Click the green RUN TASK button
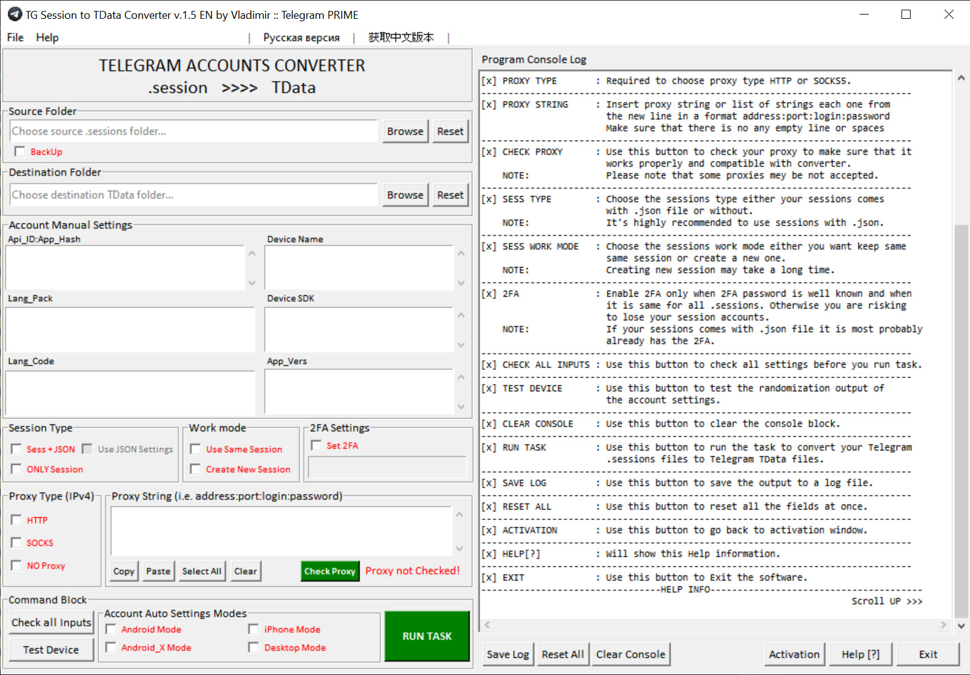Viewport: 970px width, 675px height. (x=427, y=636)
